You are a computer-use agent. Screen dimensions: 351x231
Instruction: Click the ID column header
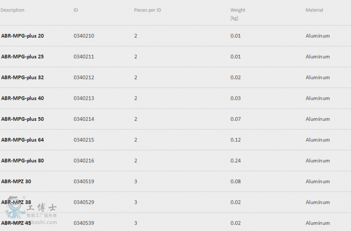(75, 10)
